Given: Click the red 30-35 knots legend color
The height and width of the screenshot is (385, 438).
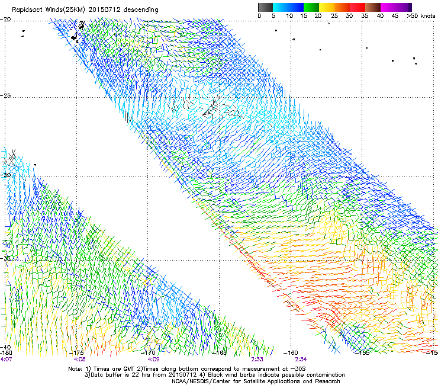Looking at the screenshot, I should tap(358, 7).
